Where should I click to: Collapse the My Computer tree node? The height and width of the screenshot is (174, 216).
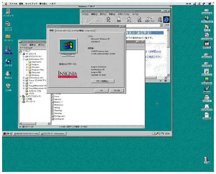pyautogui.click(x=21, y=54)
